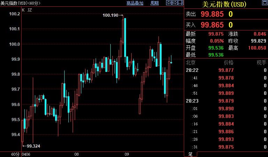The width and height of the screenshot is (268, 157).
Task: Select the 卖出 price 99.885
Action: click(x=212, y=14)
